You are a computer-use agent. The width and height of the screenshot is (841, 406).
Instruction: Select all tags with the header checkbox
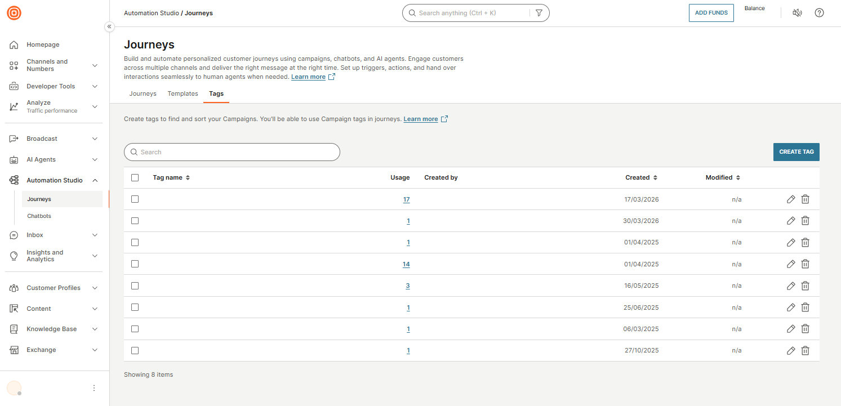(135, 177)
